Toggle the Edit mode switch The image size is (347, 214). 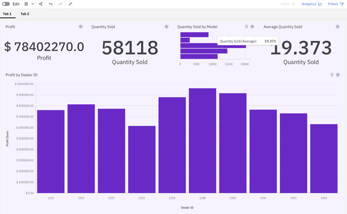pos(6,4)
